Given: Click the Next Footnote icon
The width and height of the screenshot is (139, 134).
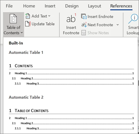Looking at the screenshot, I should tap(84, 25).
